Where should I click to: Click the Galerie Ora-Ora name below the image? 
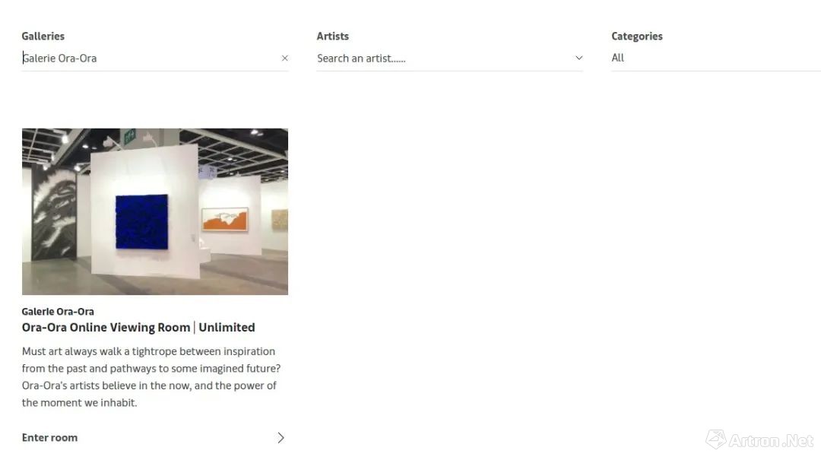pos(58,312)
